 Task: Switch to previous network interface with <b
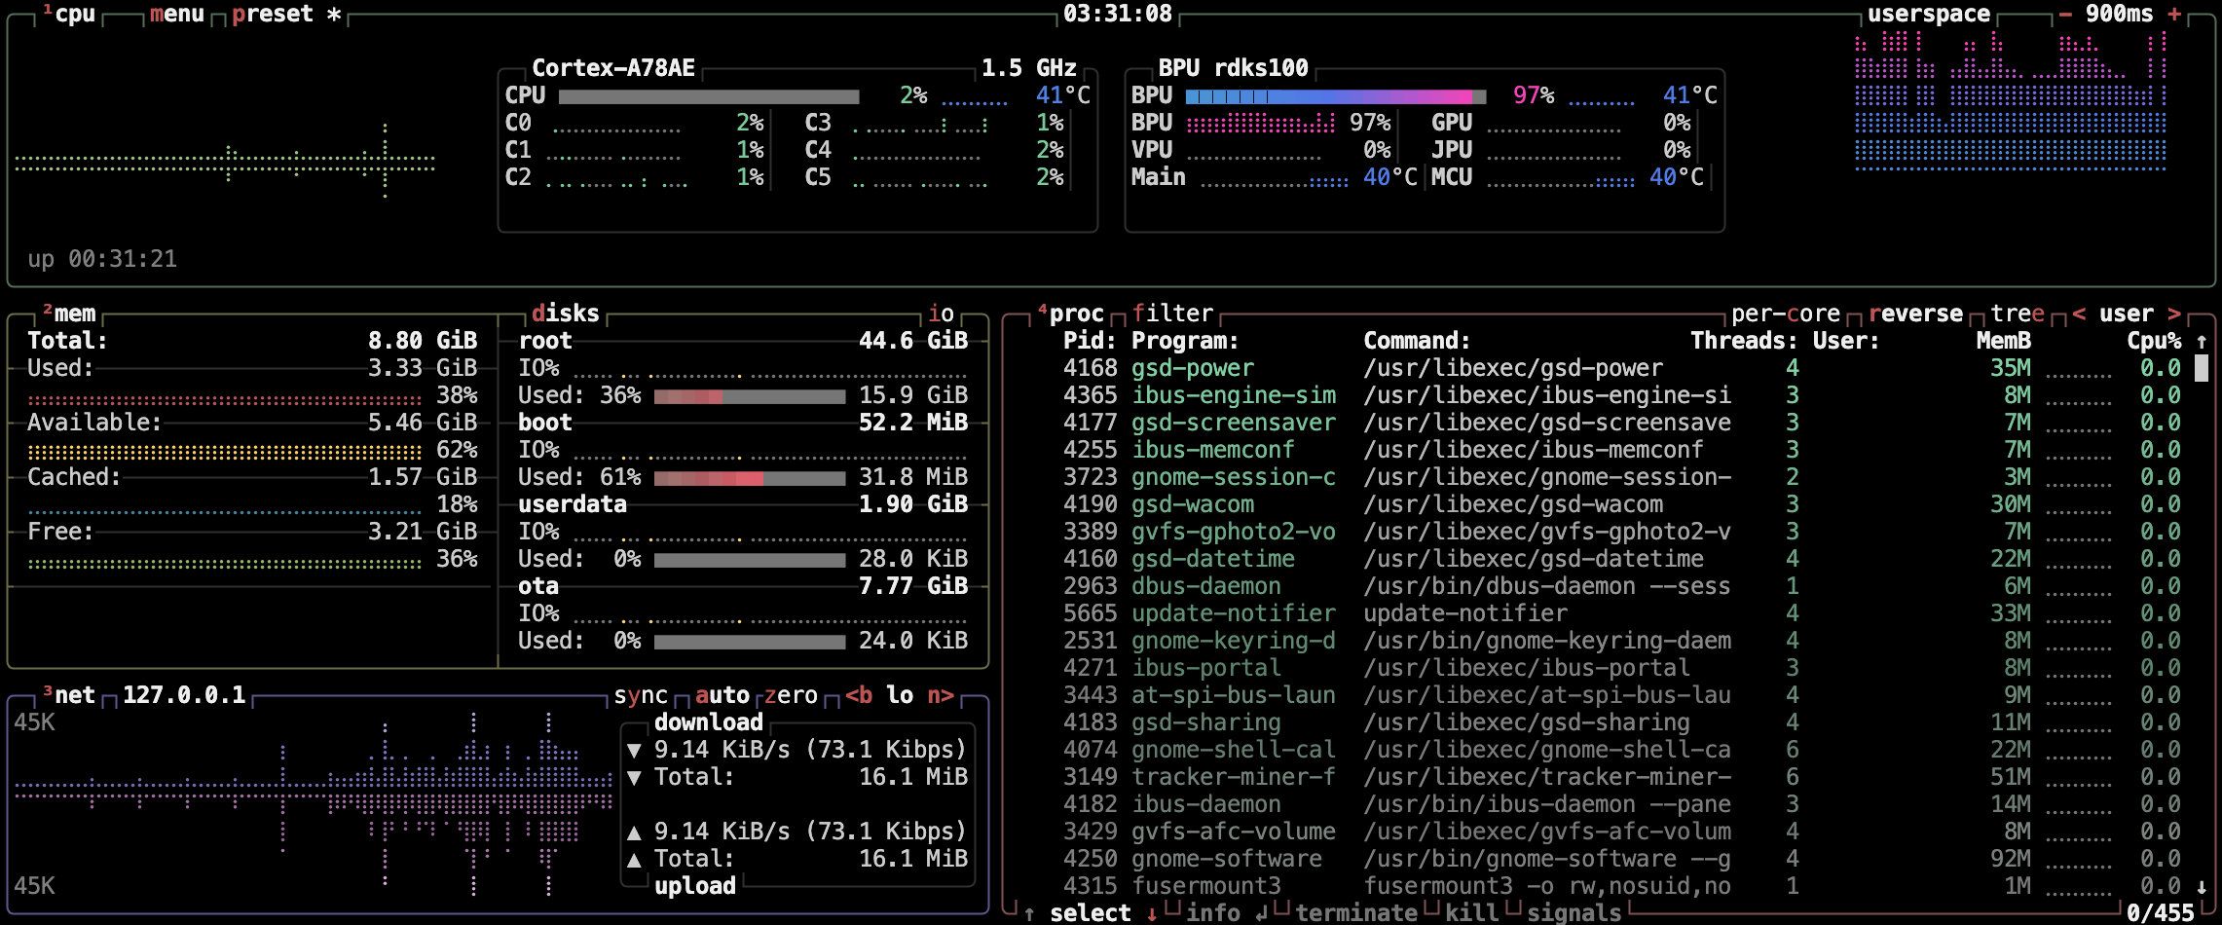(859, 695)
